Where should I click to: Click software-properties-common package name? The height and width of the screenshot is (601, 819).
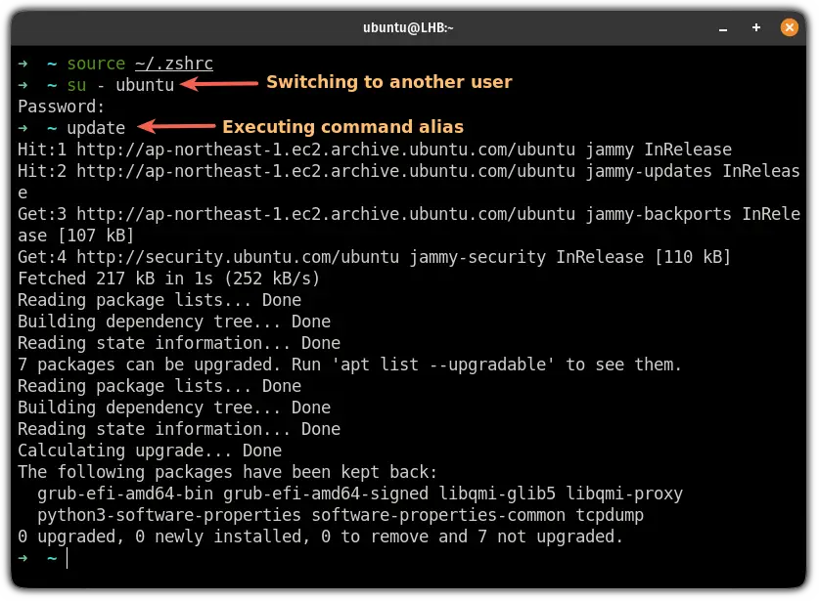point(438,515)
